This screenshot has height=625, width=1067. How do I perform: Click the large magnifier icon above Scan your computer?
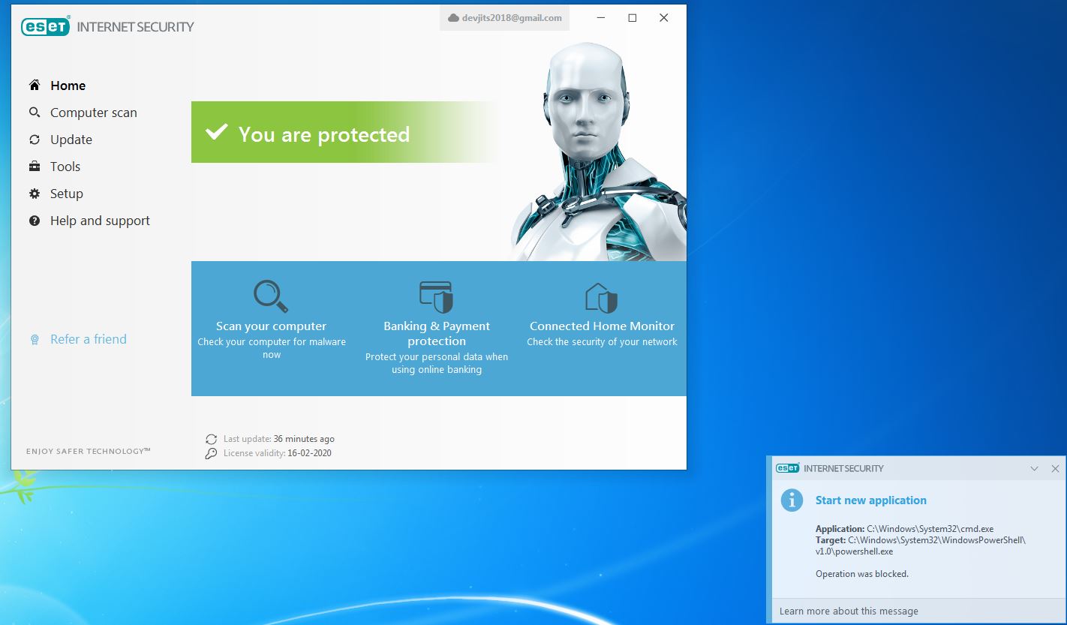[271, 296]
